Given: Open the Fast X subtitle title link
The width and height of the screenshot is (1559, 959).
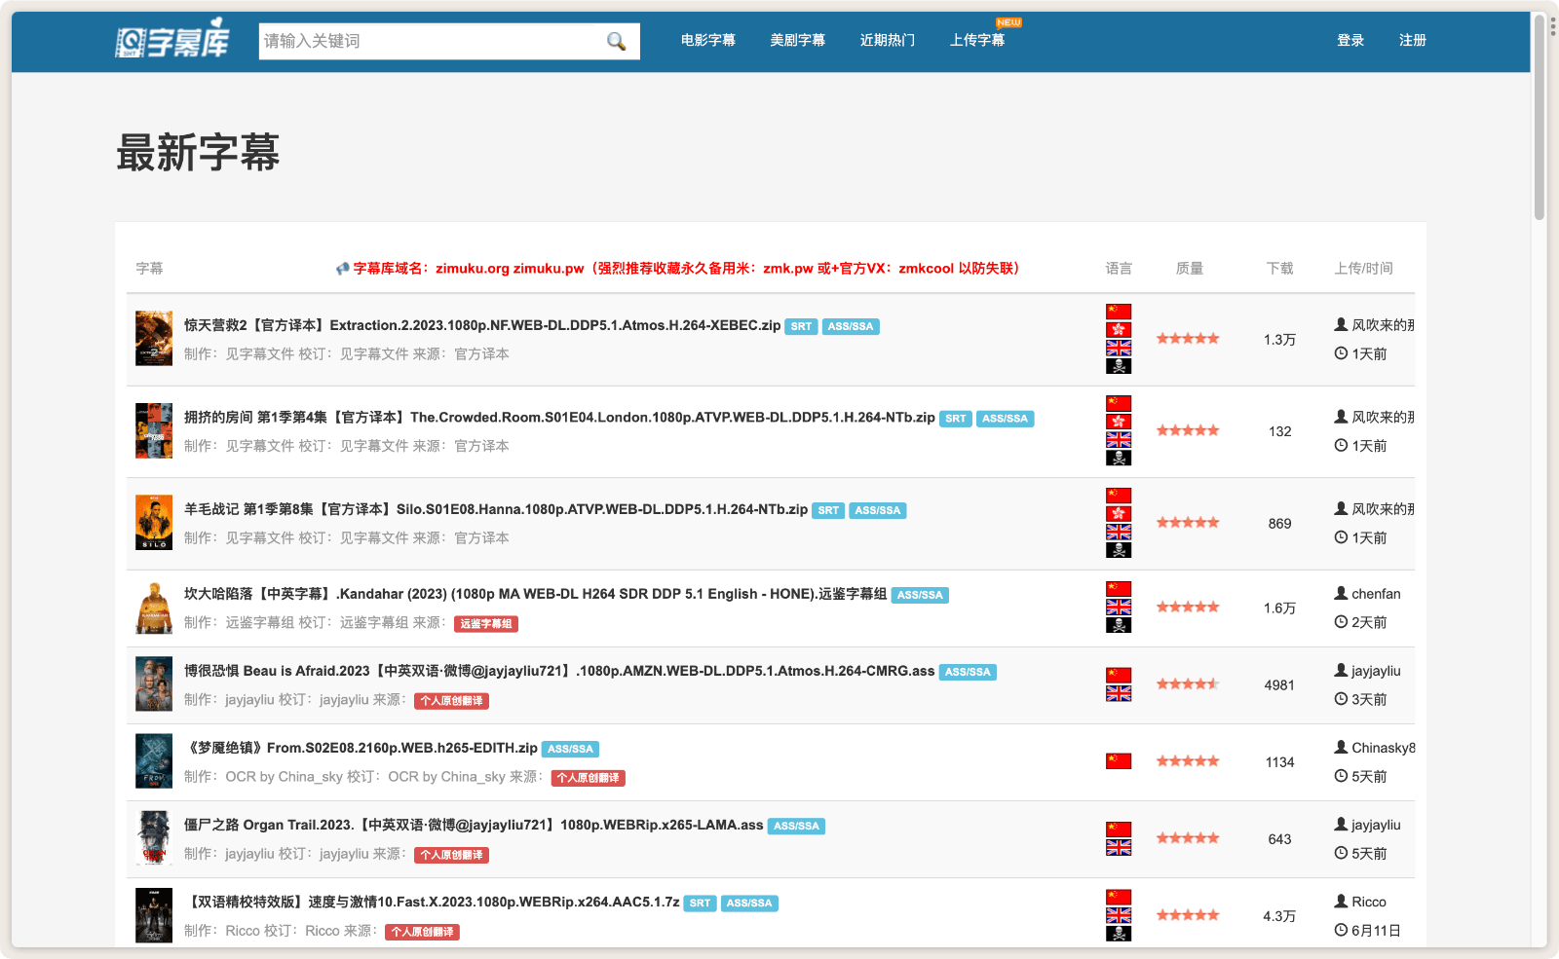Looking at the screenshot, I should pyautogui.click(x=434, y=902).
